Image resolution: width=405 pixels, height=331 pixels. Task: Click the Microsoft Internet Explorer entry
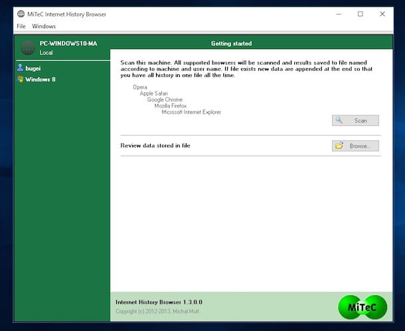[191, 112]
